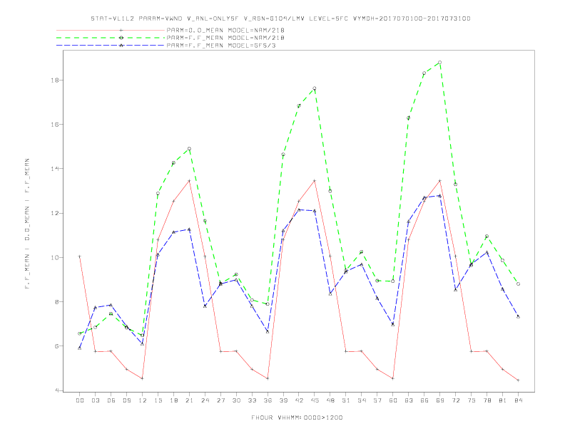Viewport: 565px width, 436px height.
Task: Click green circle marker at forecast hour 45
Action: tap(315, 88)
